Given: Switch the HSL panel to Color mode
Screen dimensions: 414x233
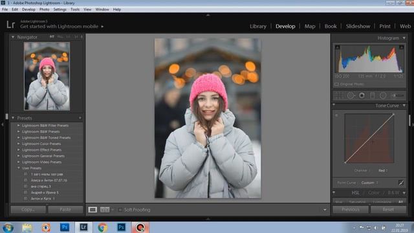Looking at the screenshot, I should pyautogui.click(x=374, y=193).
